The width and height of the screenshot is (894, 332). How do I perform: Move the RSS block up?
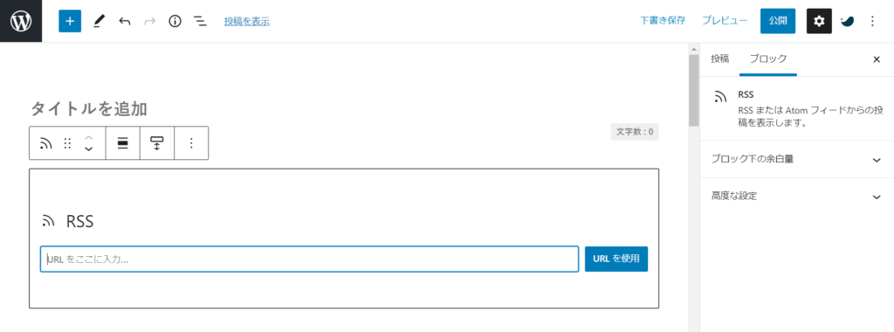(x=88, y=137)
